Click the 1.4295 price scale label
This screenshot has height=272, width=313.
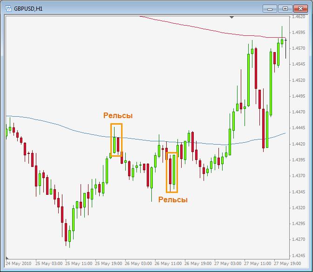click(x=299, y=224)
